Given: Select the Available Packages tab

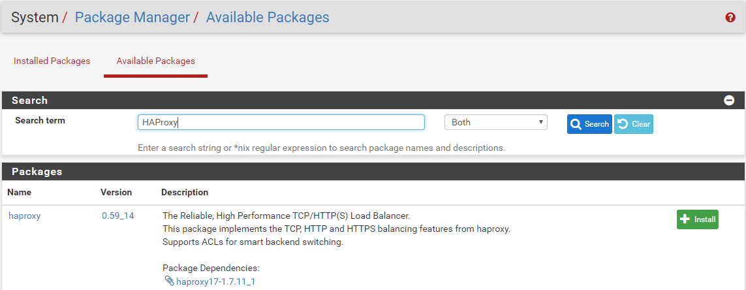Looking at the screenshot, I should pos(155,61).
